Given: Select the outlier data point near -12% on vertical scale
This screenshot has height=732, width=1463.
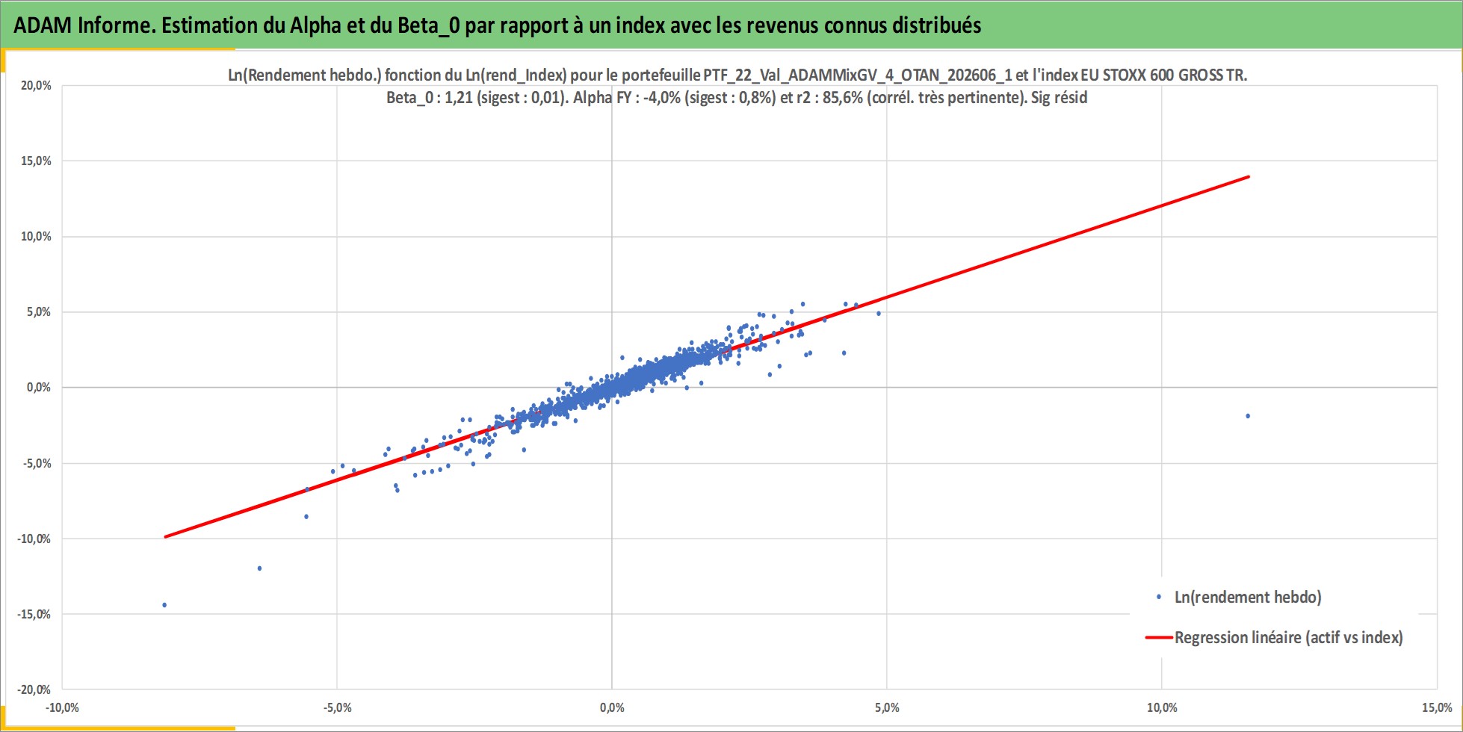Looking at the screenshot, I should pos(259,568).
